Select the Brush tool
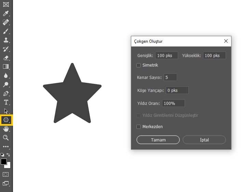 6,31
